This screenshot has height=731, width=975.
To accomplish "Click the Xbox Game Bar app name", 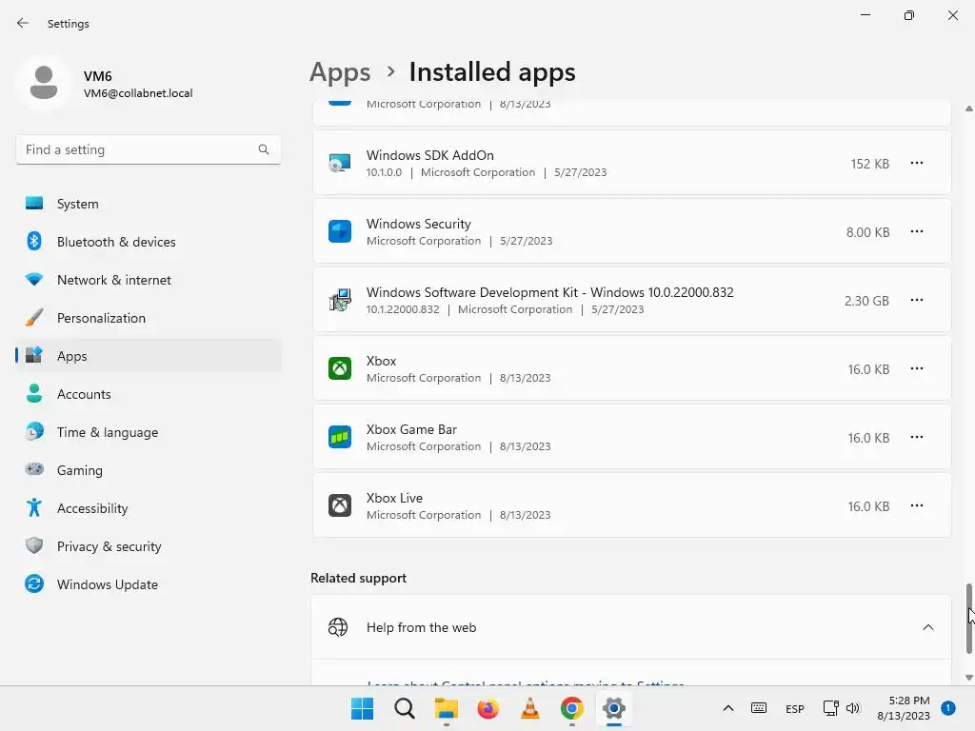I will pos(411,429).
